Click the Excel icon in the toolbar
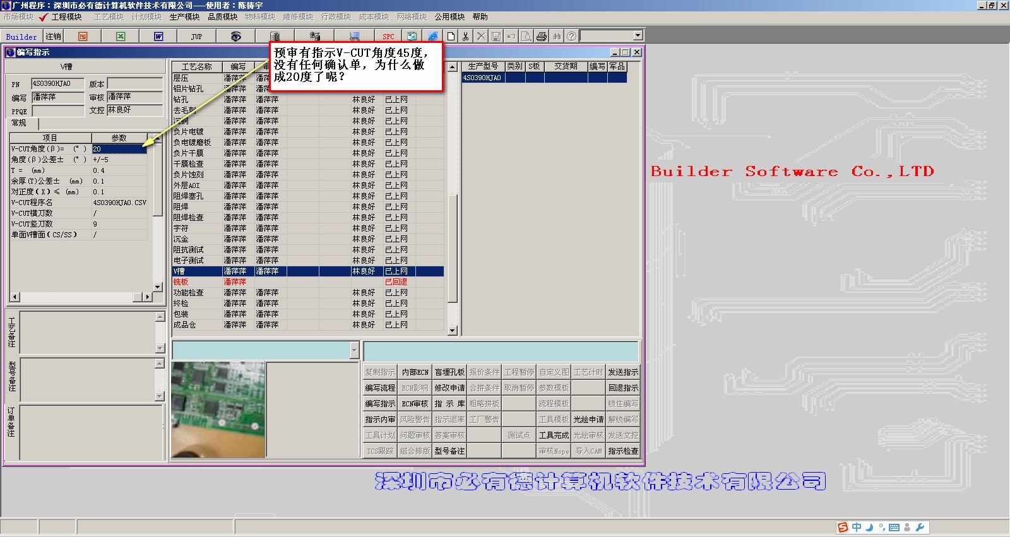Viewport: 1010px width, 537px height. coord(121,37)
